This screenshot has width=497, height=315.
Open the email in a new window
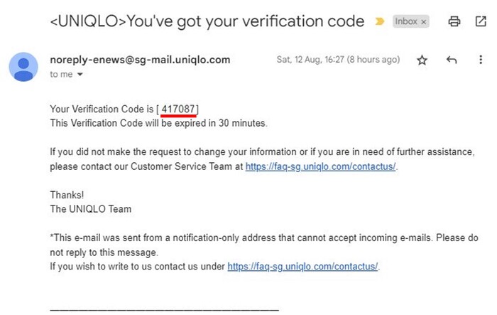coord(480,22)
